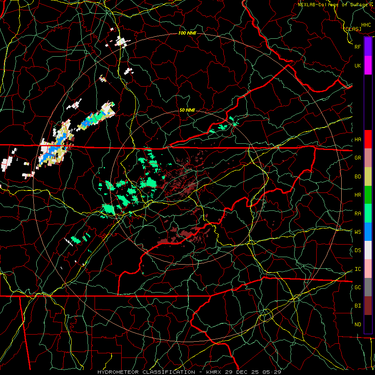The image size is (375, 375).
Task: Select the blue WS legend swatch
Action: pyautogui.click(x=368, y=232)
